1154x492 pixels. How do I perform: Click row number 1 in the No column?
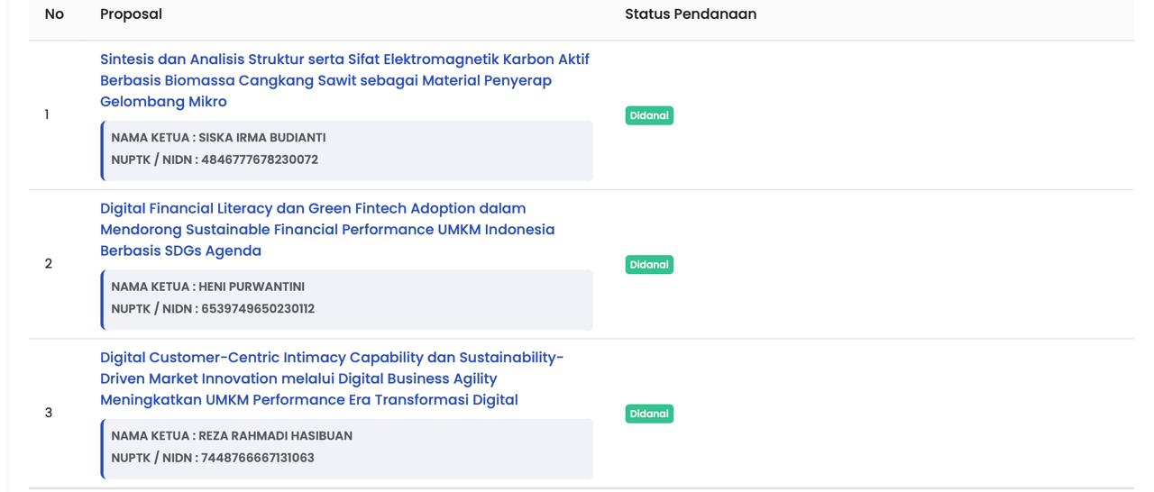pos(47,115)
